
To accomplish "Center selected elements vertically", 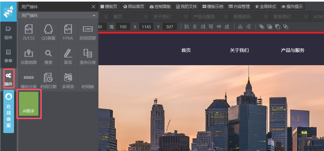I will [x=219, y=27].
